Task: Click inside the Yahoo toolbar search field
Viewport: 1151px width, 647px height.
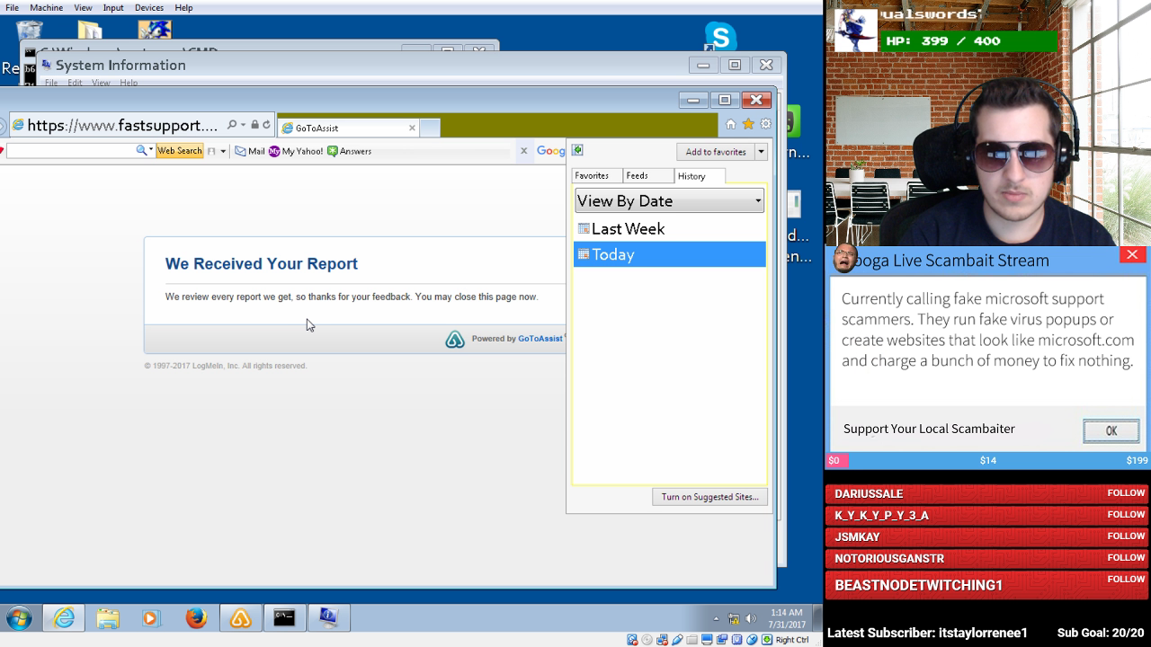Action: pos(70,151)
